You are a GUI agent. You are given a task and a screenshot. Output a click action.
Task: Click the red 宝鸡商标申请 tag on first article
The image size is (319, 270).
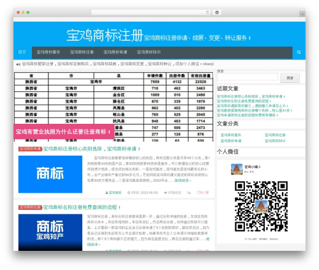30,149
